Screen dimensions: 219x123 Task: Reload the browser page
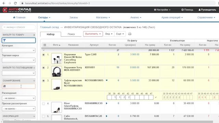15,3
